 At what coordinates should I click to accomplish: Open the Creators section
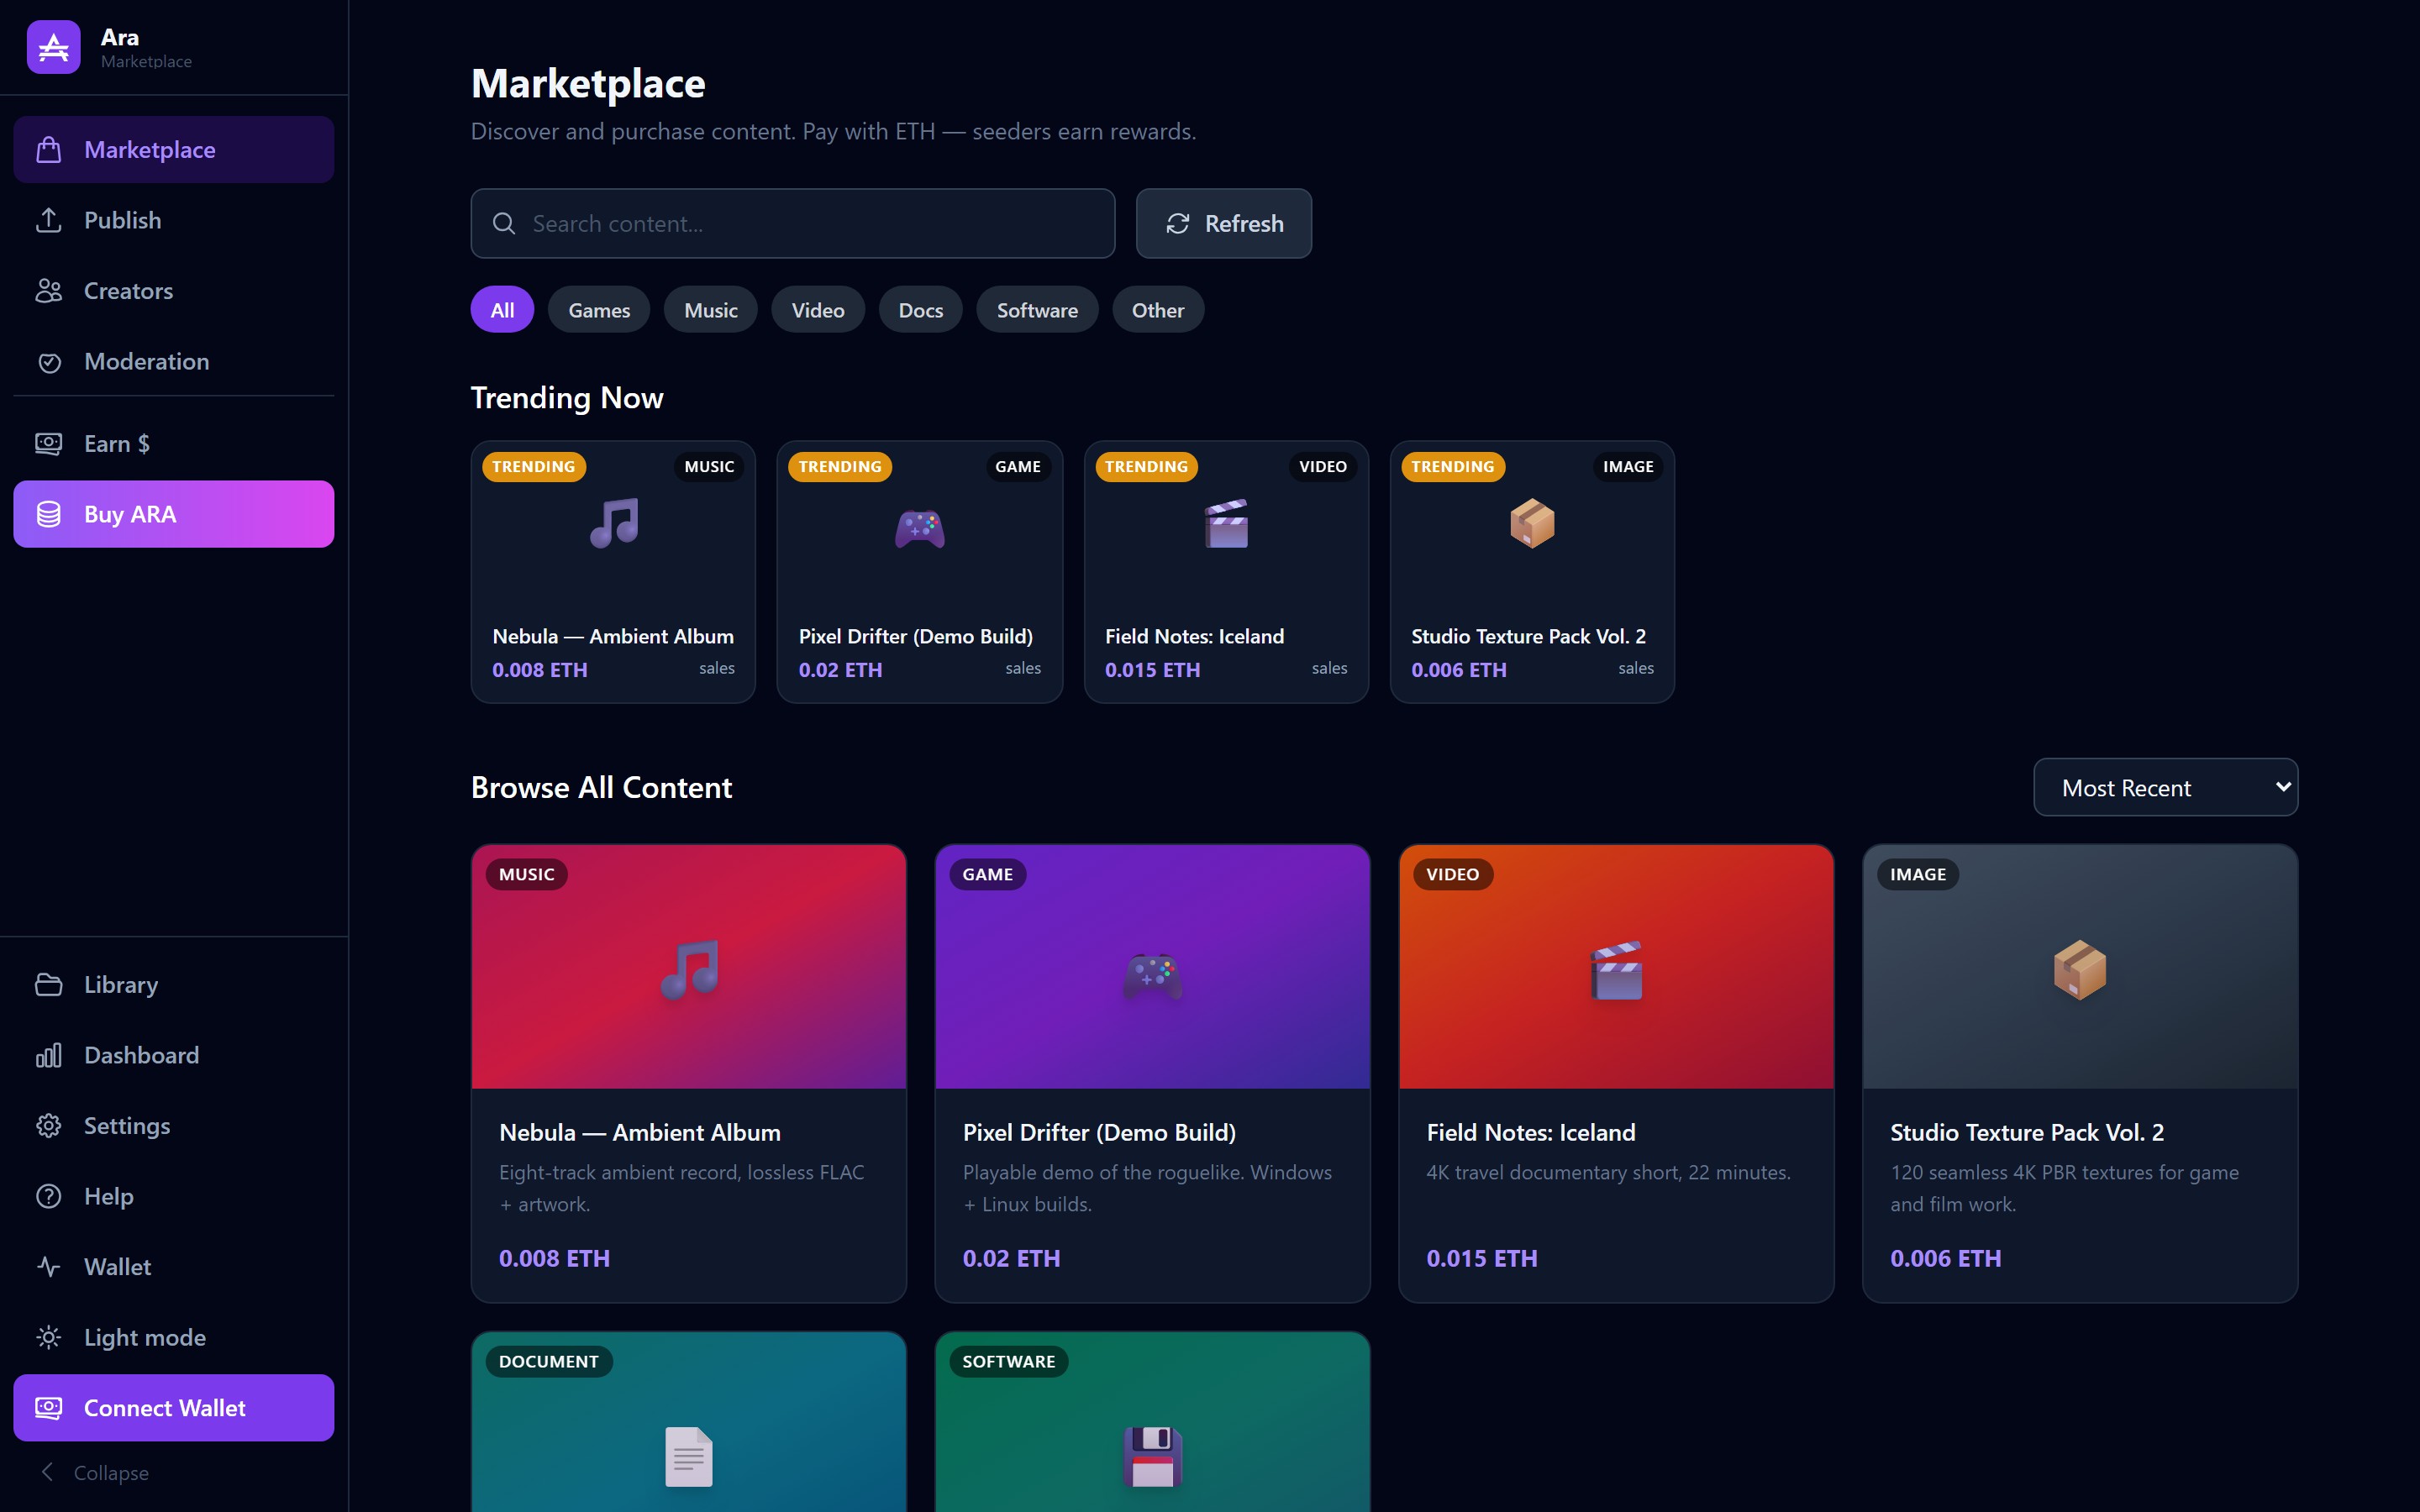174,291
